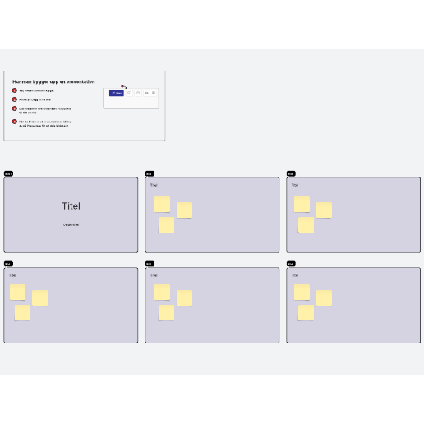
Task: Select the red step 2 circle
Action: 15,99
